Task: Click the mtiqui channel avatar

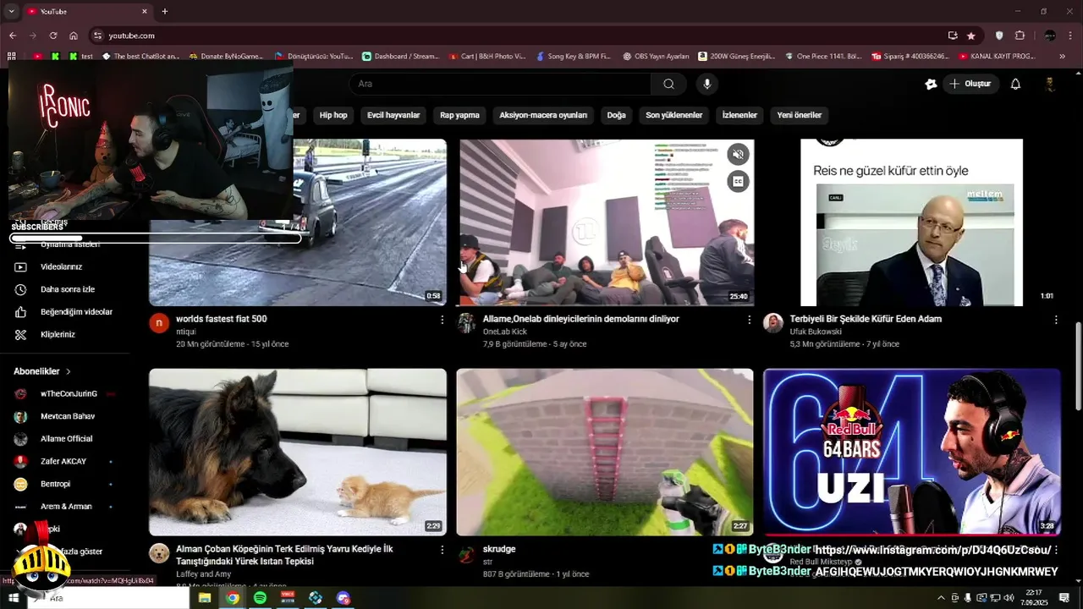Action: coord(159,323)
